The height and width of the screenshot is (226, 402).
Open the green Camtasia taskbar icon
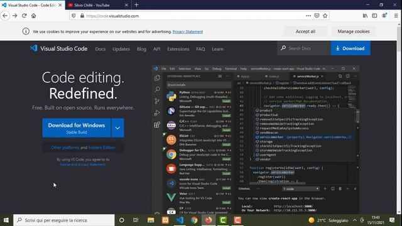[x=223, y=220]
